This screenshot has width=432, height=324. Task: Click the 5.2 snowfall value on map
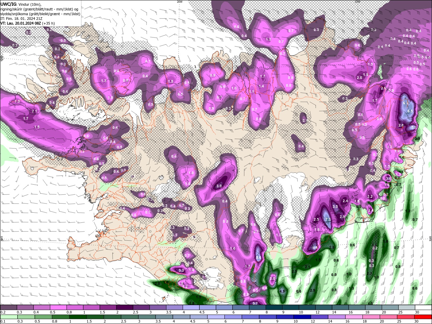click(414, 127)
